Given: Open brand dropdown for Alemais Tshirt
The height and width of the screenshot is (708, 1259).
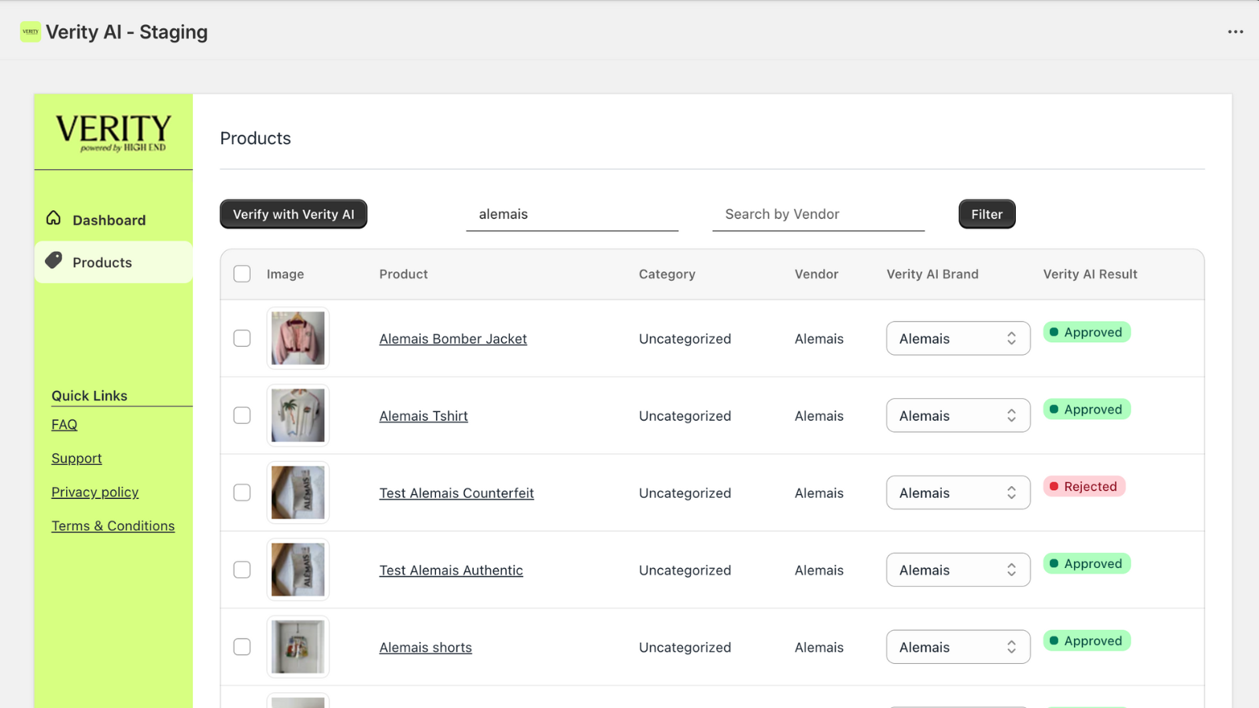Looking at the screenshot, I should tap(958, 415).
